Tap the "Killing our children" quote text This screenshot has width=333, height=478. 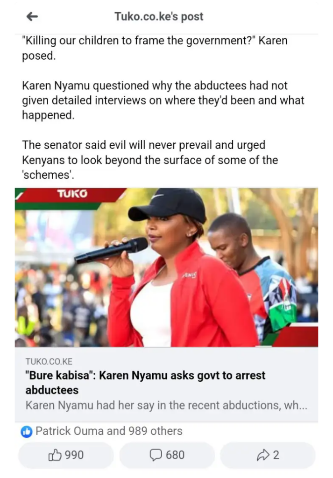(x=155, y=48)
